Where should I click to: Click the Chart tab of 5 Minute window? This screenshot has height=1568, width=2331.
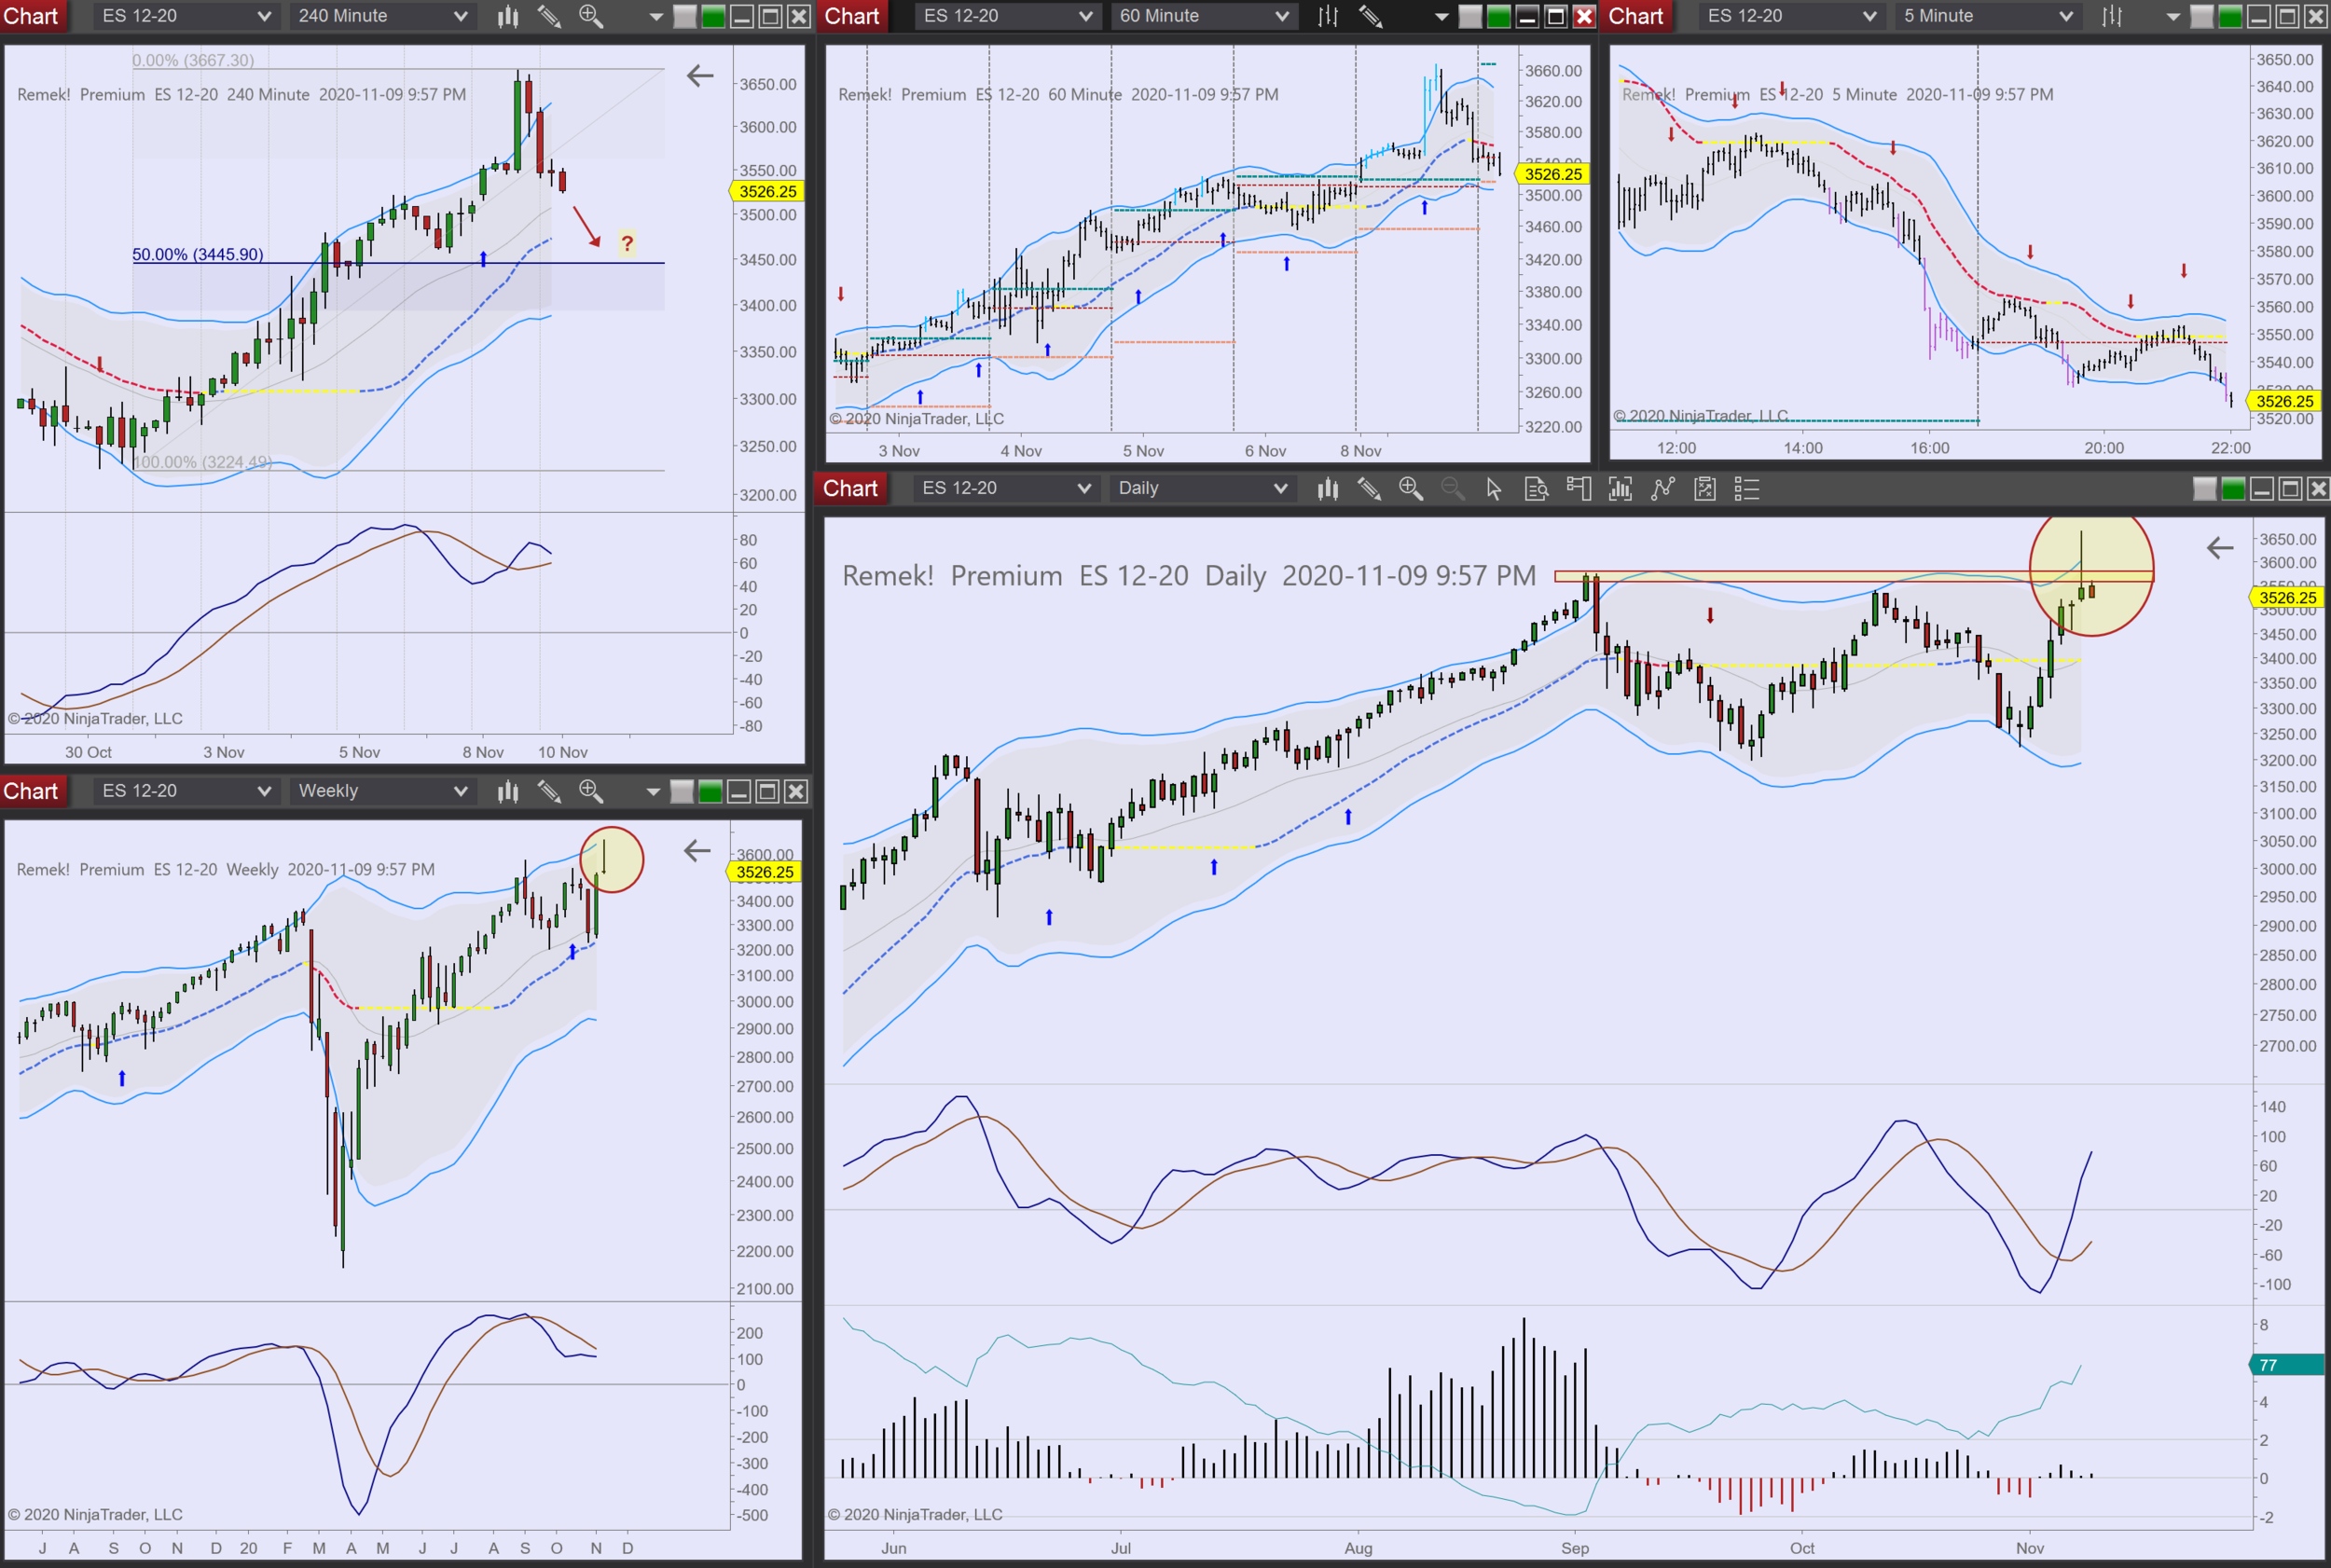pos(1635,16)
